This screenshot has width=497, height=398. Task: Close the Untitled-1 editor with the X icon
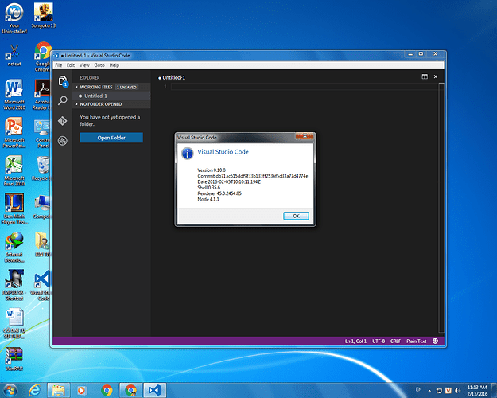[436, 76]
